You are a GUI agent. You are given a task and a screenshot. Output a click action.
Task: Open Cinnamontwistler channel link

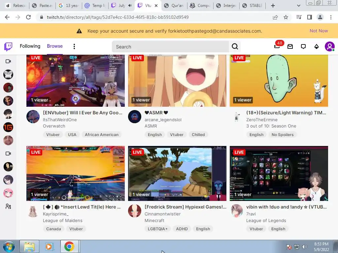click(x=162, y=214)
